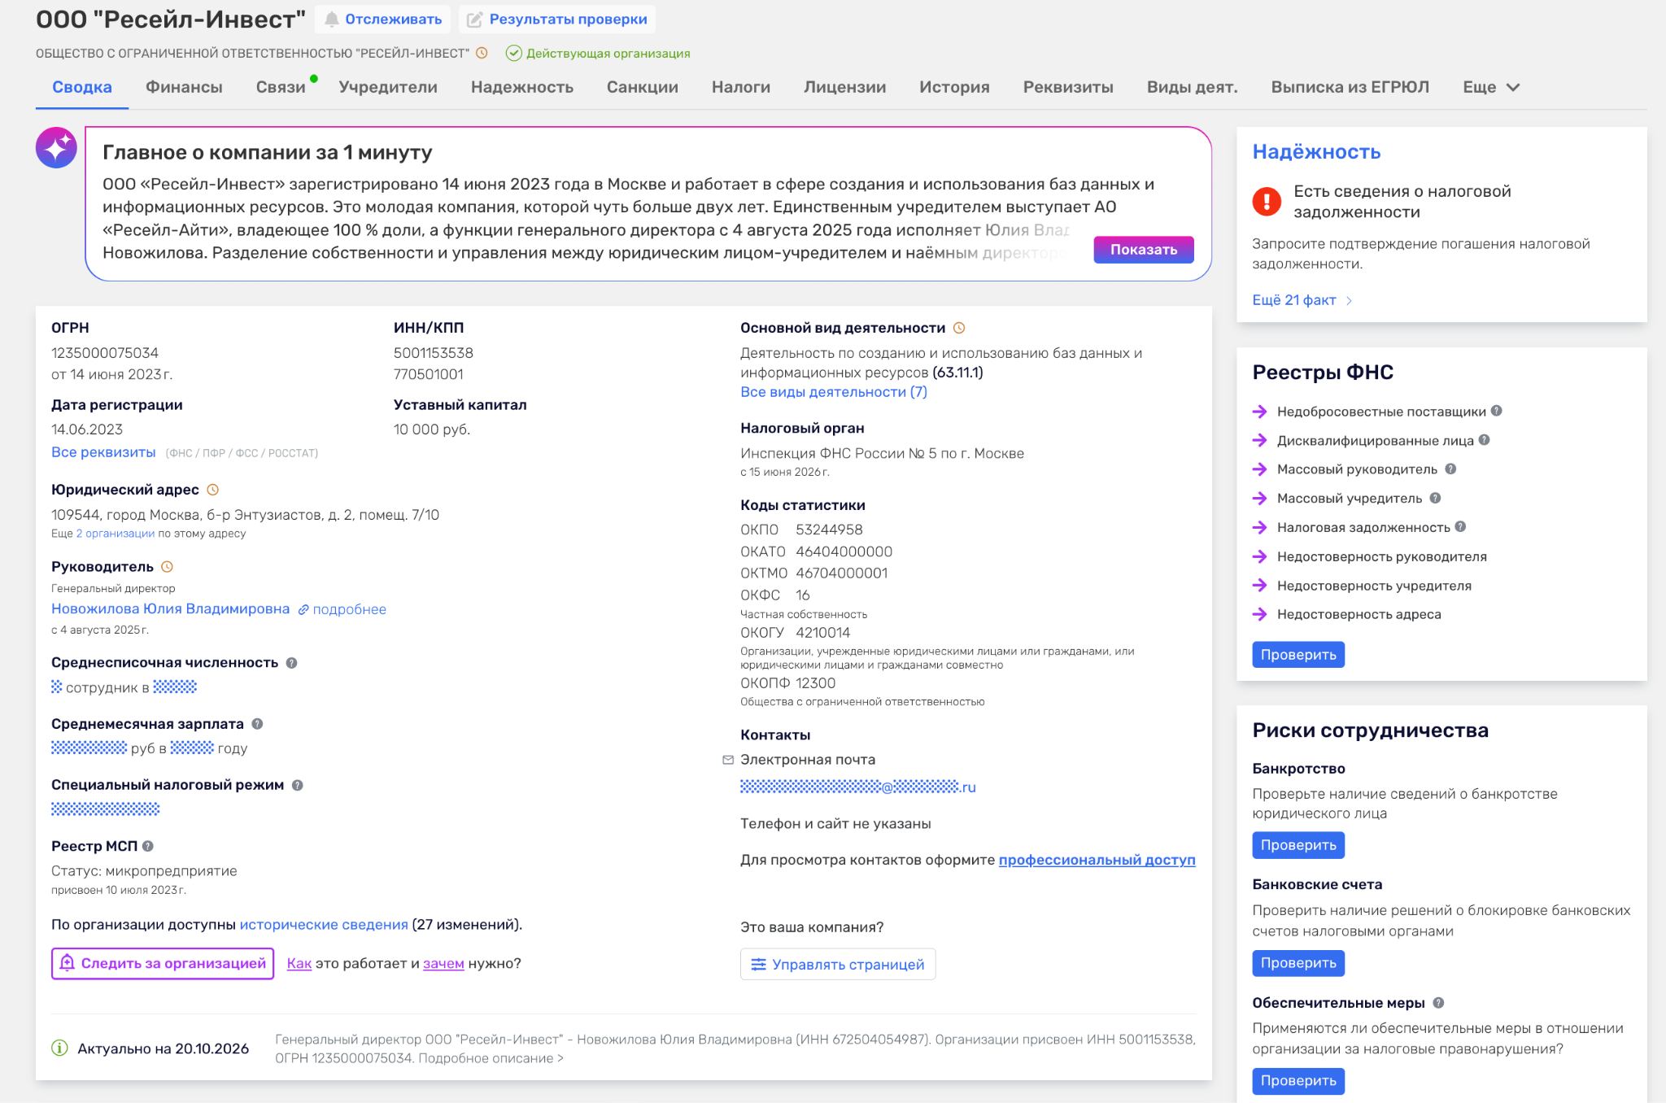Click the Следить за организацией button
Screen dimensions: 1666x1103
(163, 963)
